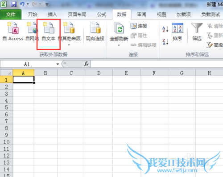This screenshot has height=177, width=223.
Task: Switch to the 视图 (View) tab
Action: (161, 14)
